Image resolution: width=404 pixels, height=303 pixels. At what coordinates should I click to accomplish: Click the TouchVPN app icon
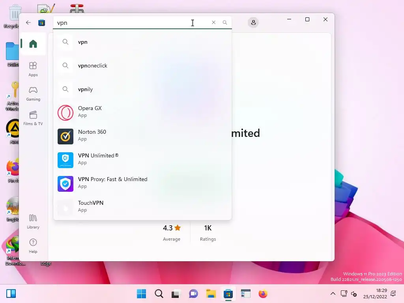coord(65,208)
